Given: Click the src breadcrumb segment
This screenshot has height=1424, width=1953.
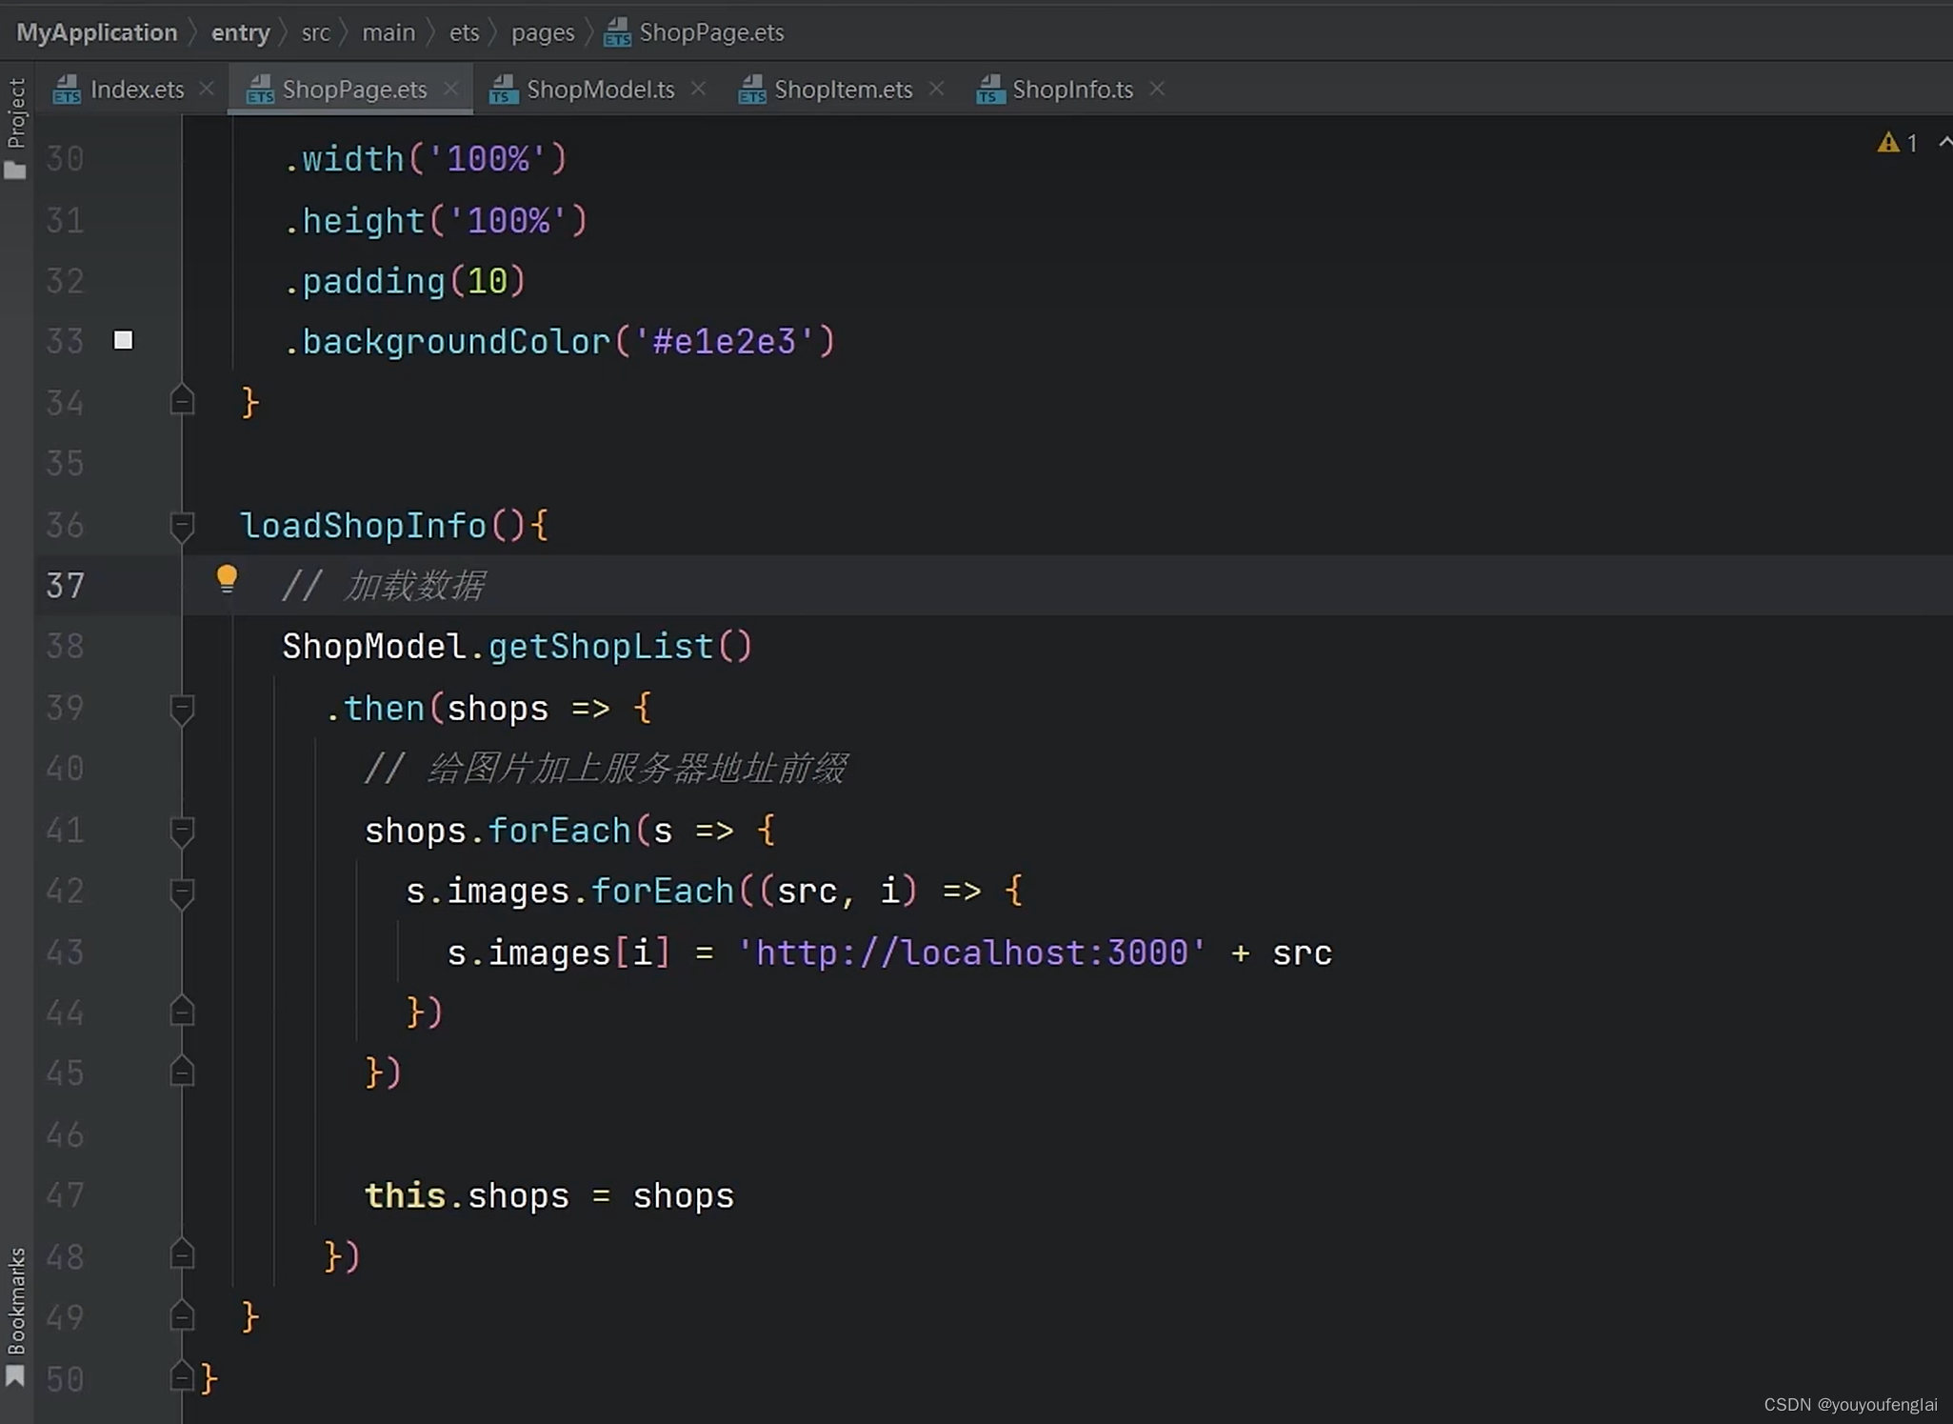Looking at the screenshot, I should tap(315, 32).
